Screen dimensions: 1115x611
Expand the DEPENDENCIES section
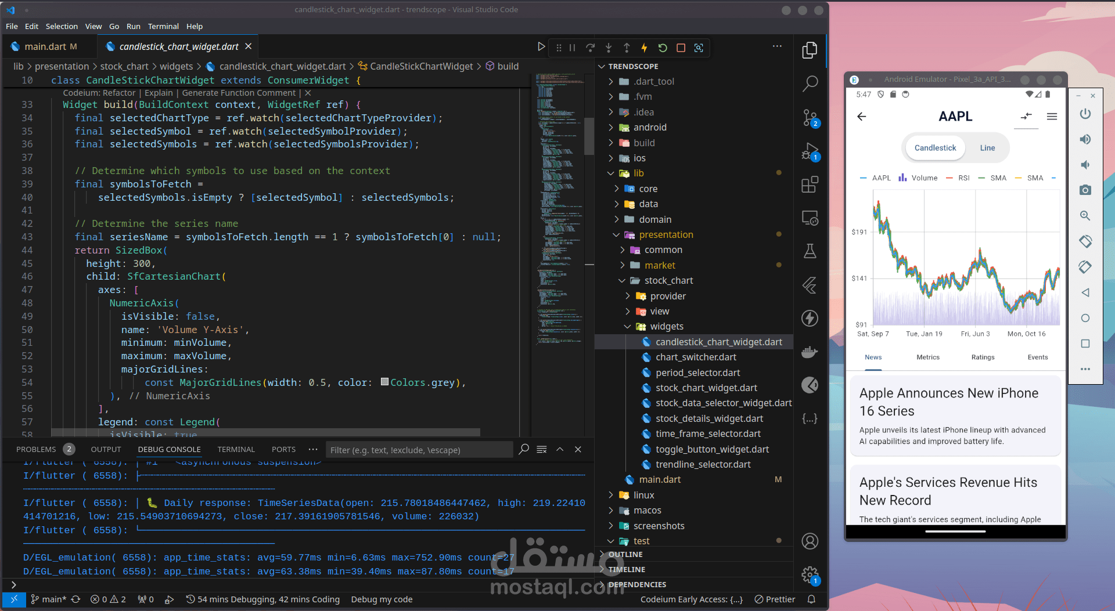(x=694, y=585)
